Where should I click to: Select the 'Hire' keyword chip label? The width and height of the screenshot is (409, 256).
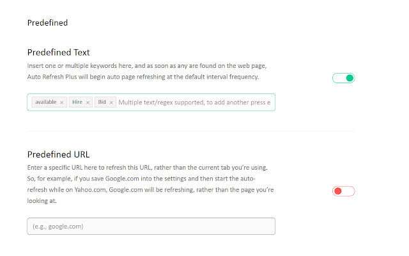coord(77,102)
